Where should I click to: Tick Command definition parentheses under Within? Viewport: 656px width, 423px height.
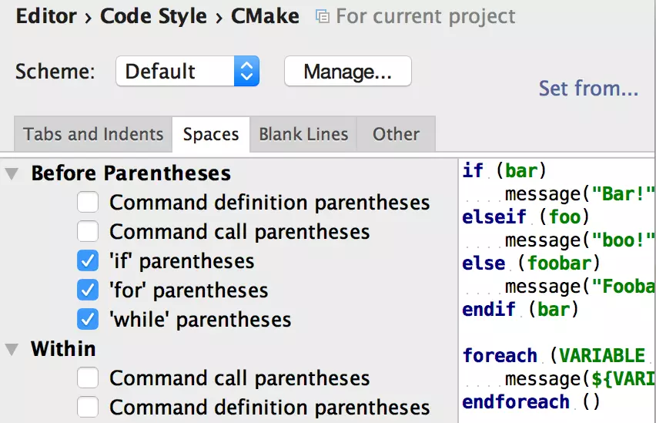[88, 407]
